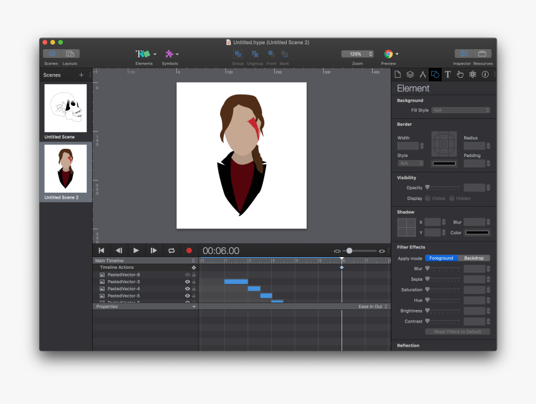
Task: Open the Text inspector
Action: coord(447,74)
